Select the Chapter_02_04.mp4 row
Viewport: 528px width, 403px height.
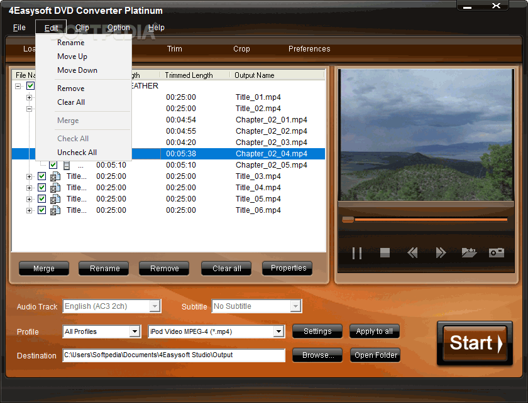tap(168, 154)
